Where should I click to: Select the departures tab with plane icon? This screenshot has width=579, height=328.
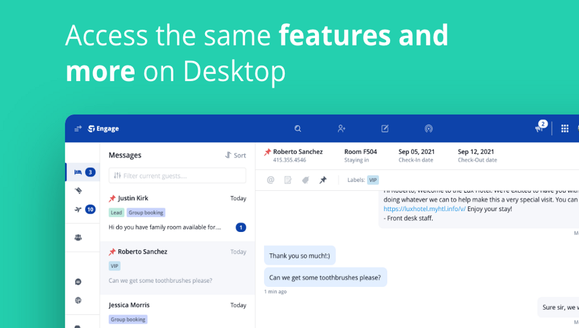click(x=79, y=209)
